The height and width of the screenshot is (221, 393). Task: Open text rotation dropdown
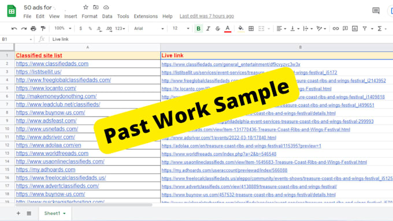tap(321, 28)
